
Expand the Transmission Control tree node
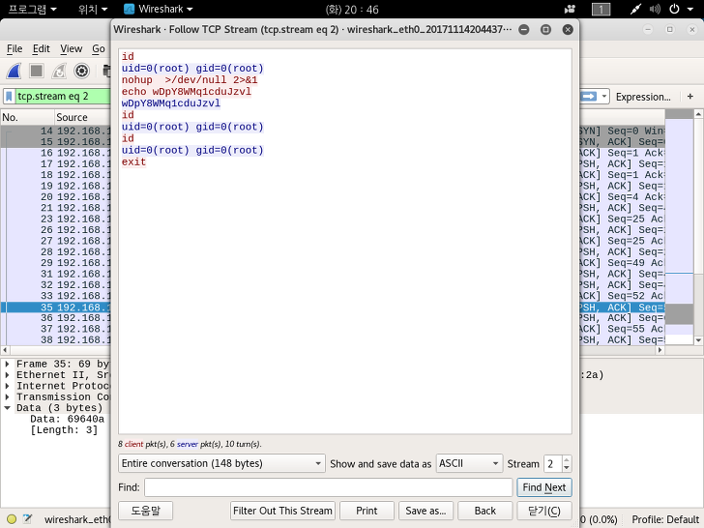tap(7, 396)
